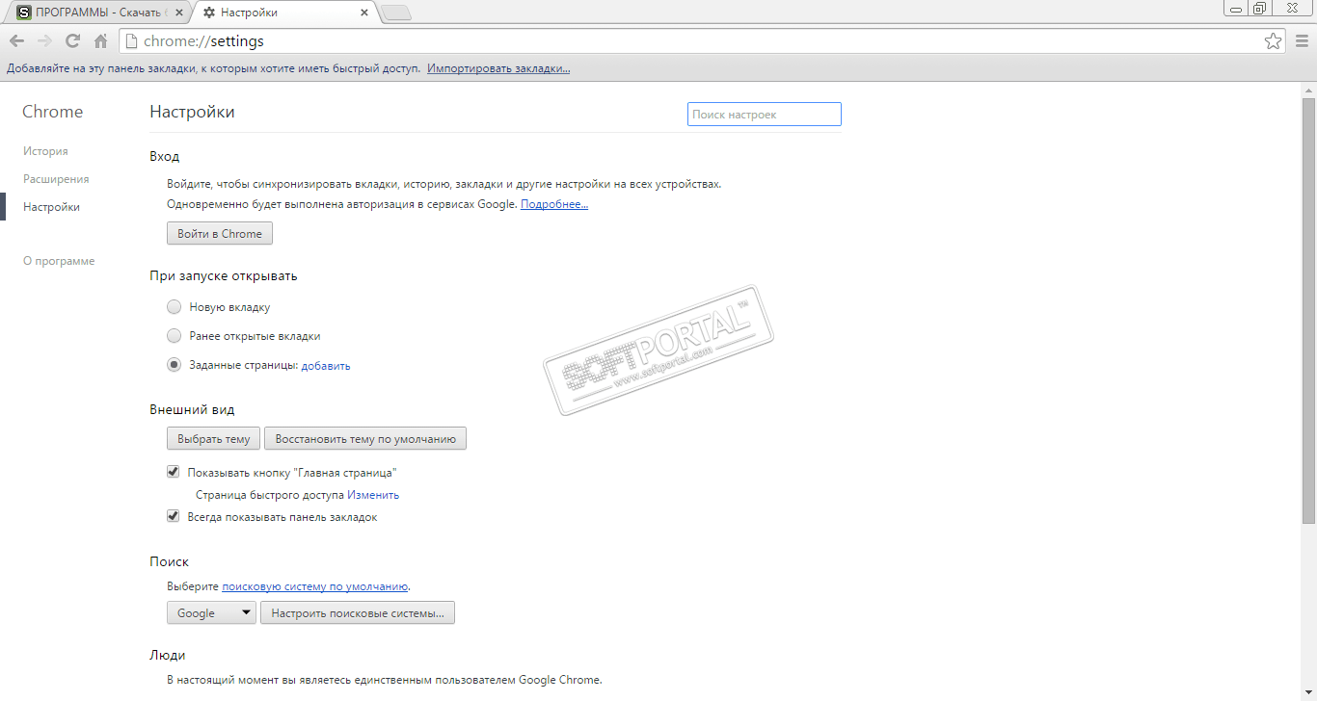Image resolution: width=1317 pixels, height=701 pixels.
Task: Click Настроить поисковые системы button
Action: (358, 612)
